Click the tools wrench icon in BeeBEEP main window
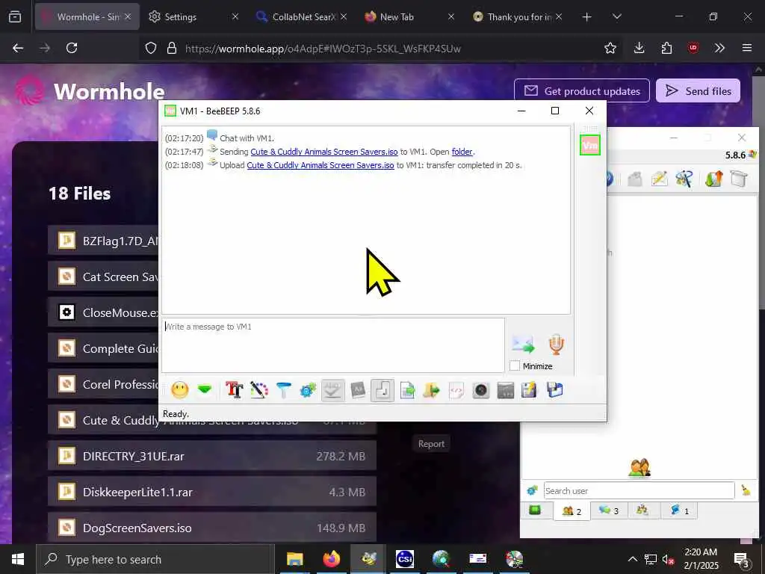765x574 pixels. (x=684, y=179)
